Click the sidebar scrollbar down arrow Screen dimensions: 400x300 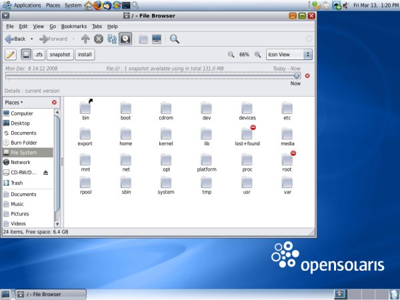pyautogui.click(x=57, y=224)
